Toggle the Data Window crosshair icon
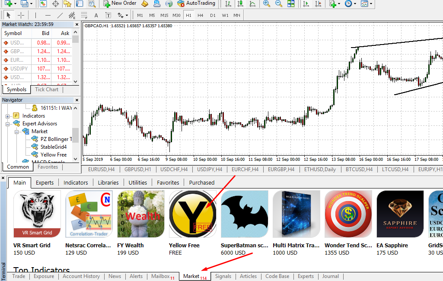The height and width of the screenshot is (281, 443). (55, 3)
